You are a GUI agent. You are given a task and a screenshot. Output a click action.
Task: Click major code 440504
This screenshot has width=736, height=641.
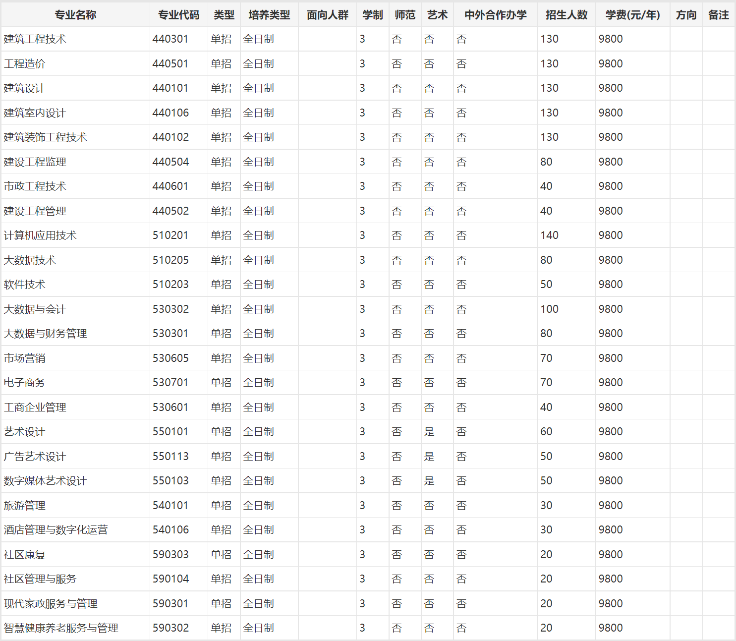(170, 162)
